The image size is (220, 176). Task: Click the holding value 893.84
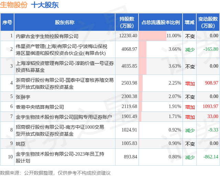pyautogui.click(x=131, y=157)
